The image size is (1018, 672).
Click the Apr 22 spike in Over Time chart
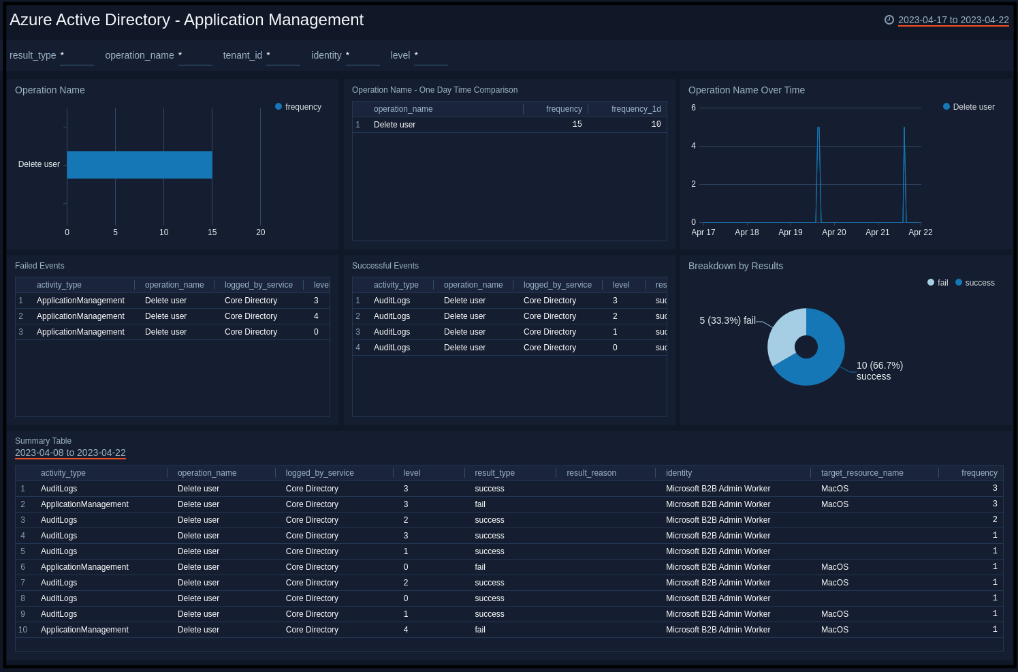click(x=904, y=174)
